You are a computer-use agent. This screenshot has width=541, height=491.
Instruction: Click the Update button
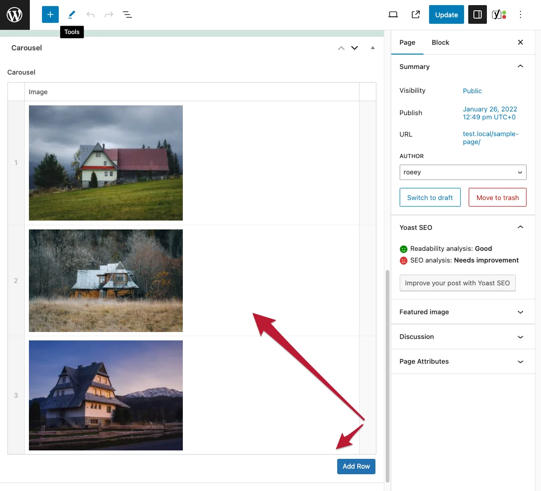(x=446, y=14)
